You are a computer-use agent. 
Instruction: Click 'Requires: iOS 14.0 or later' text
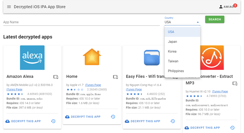click(x=23, y=103)
